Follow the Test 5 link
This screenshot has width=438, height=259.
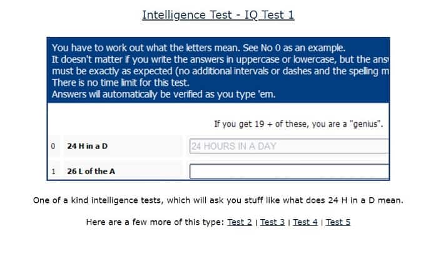338,222
